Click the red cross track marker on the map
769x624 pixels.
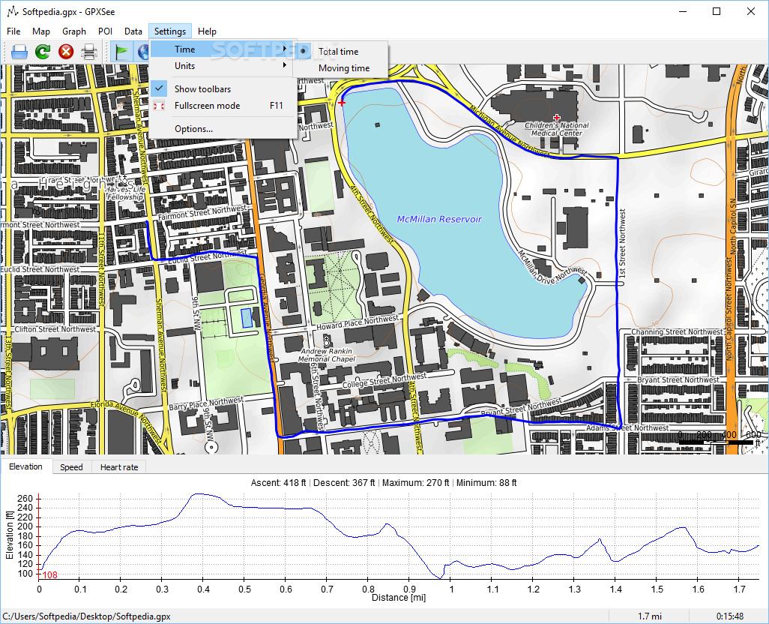[341, 103]
